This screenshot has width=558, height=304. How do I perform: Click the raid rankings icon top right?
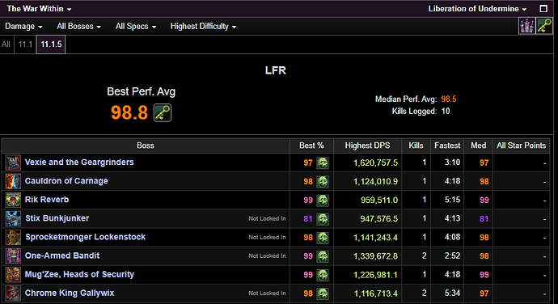[526, 26]
